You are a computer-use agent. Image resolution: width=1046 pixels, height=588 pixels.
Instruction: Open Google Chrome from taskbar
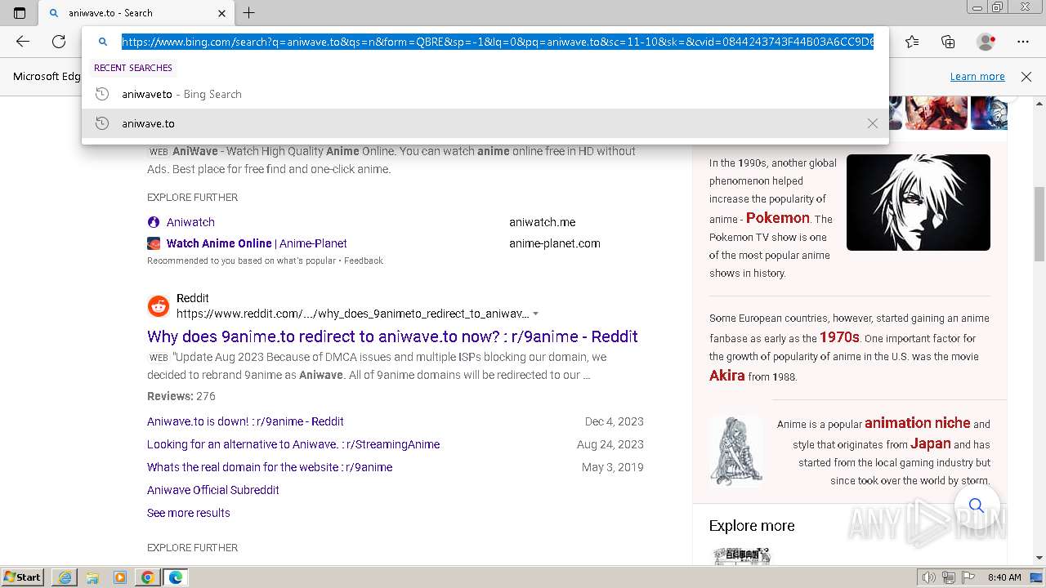click(148, 577)
